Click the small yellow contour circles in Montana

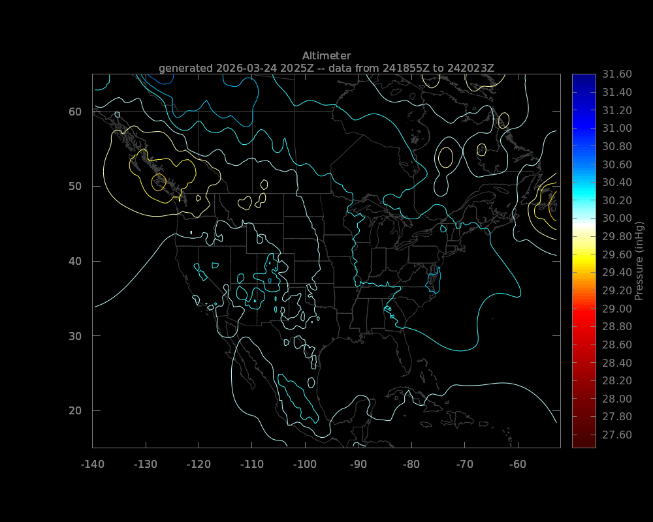pos(251,202)
